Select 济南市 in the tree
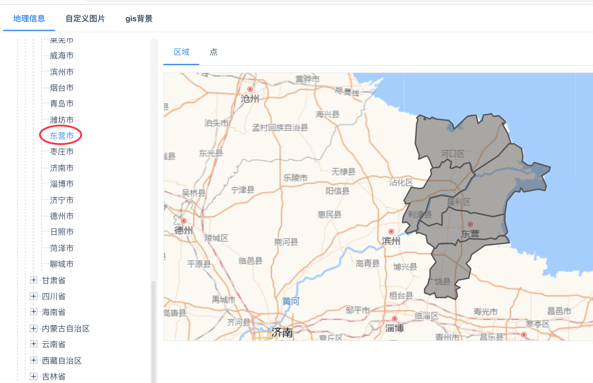Viewport: 593px width, 383px height. [62, 168]
